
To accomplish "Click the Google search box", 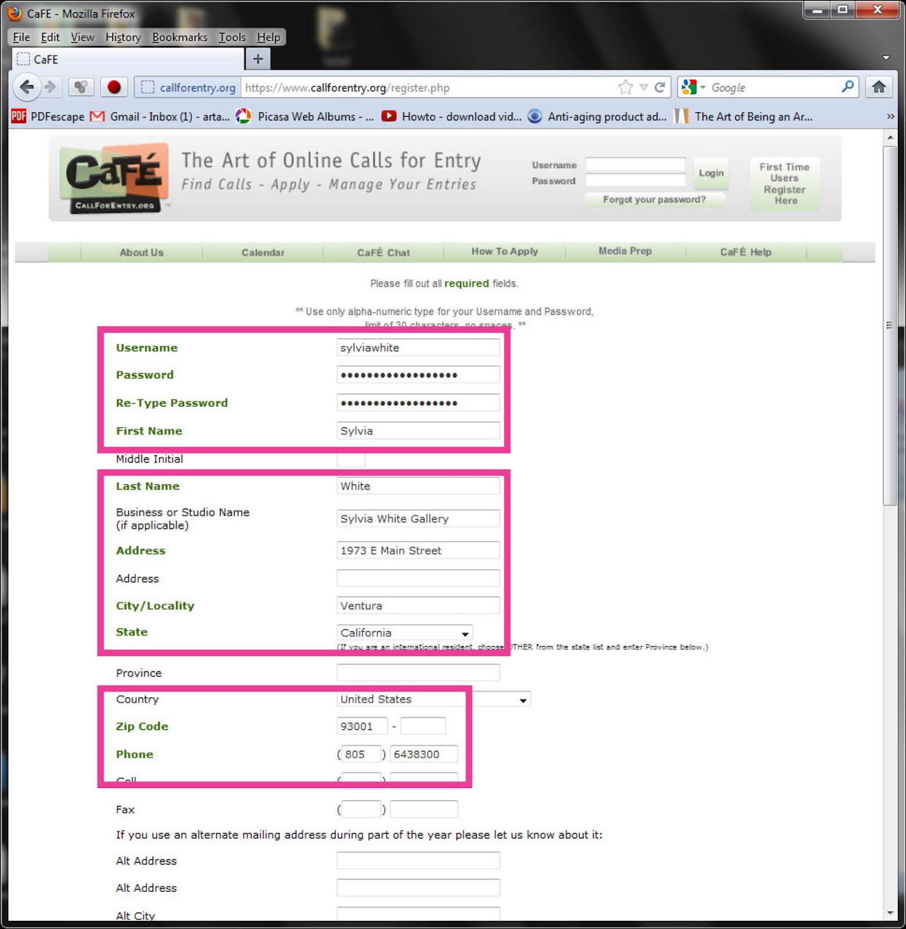I will tap(772, 88).
